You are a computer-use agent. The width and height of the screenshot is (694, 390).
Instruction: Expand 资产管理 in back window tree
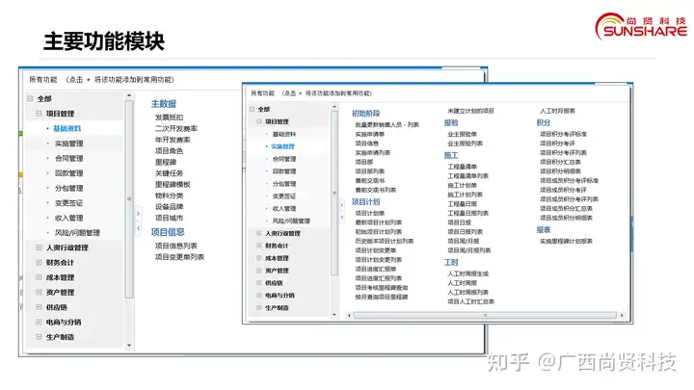(39, 293)
